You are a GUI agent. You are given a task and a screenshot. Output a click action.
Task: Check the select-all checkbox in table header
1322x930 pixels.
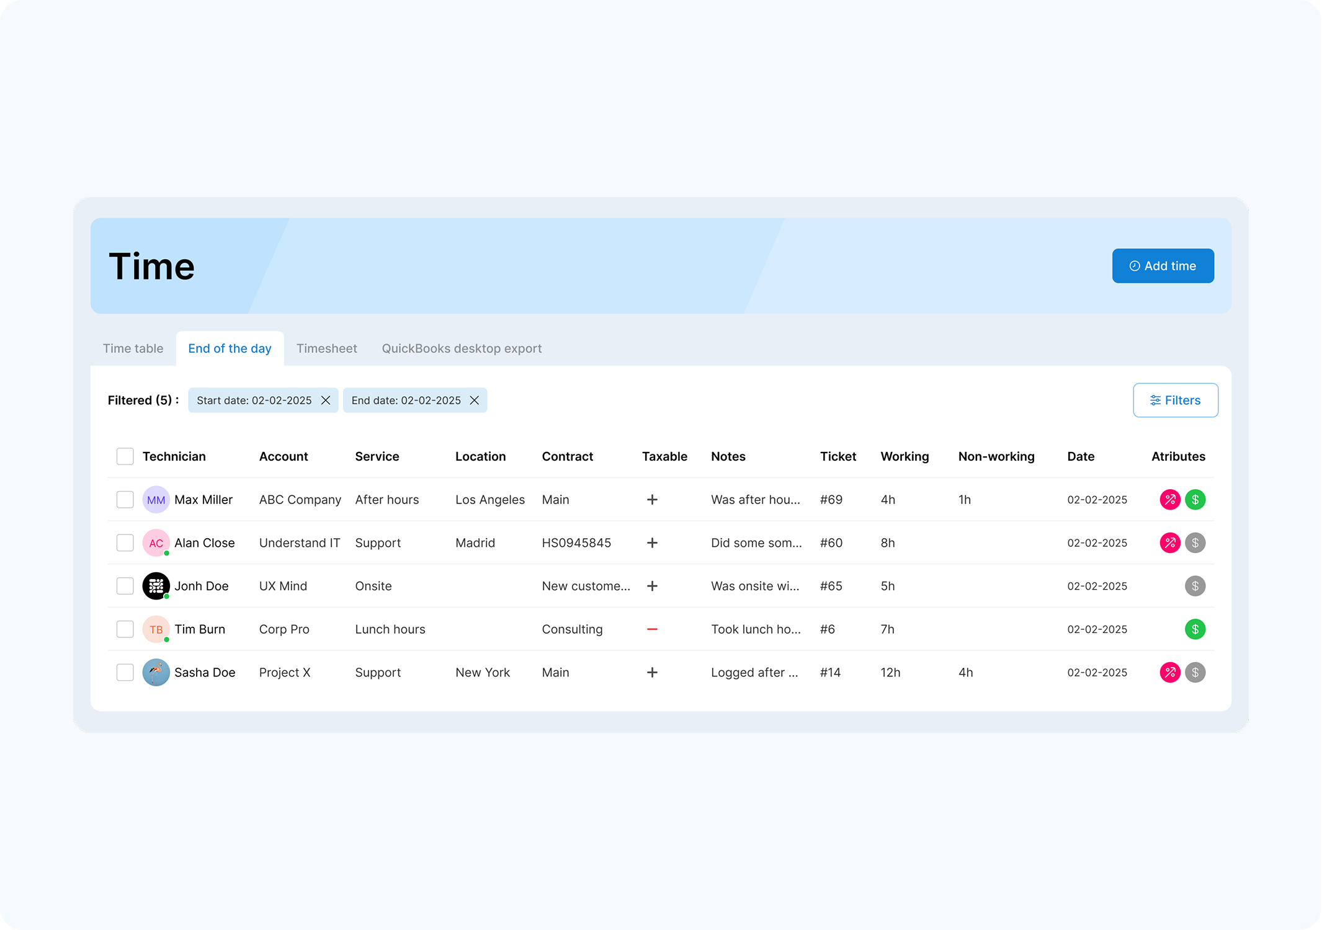pyautogui.click(x=125, y=456)
